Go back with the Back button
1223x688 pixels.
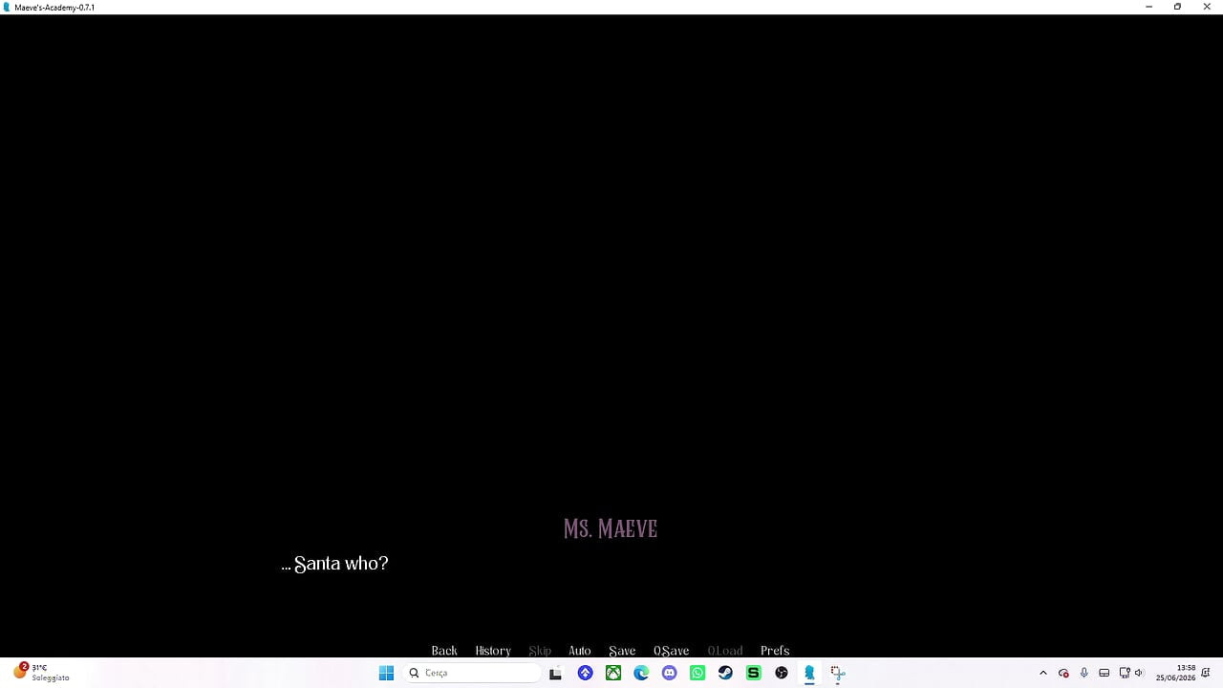(444, 651)
